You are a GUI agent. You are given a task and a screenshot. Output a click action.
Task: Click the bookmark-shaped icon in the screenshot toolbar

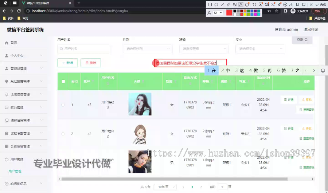[304, 4]
